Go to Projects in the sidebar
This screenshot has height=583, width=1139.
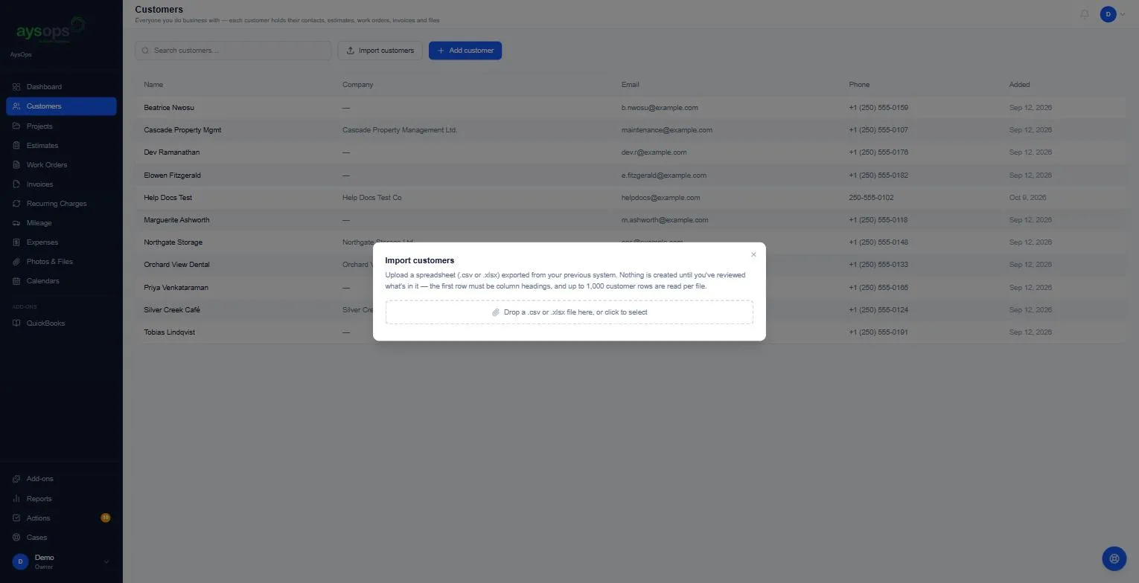61,126
